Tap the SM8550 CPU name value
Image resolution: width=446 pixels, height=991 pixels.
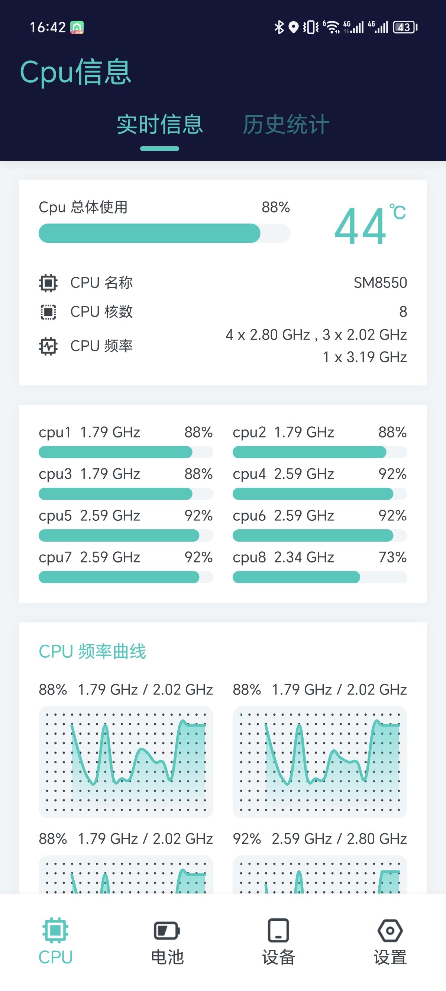380,283
